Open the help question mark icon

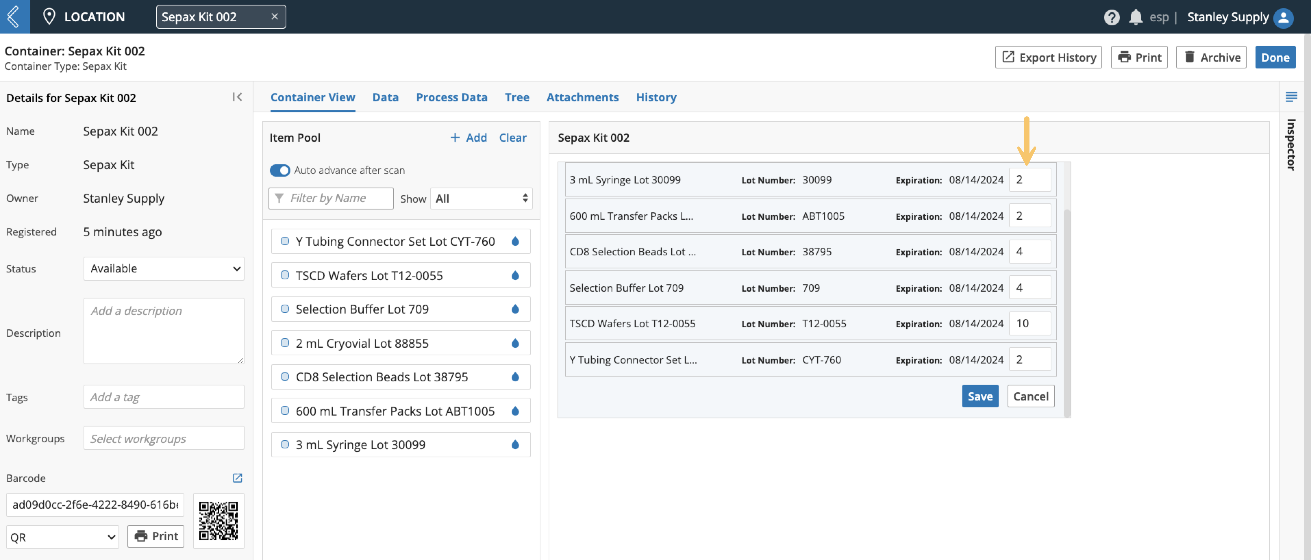tap(1111, 17)
